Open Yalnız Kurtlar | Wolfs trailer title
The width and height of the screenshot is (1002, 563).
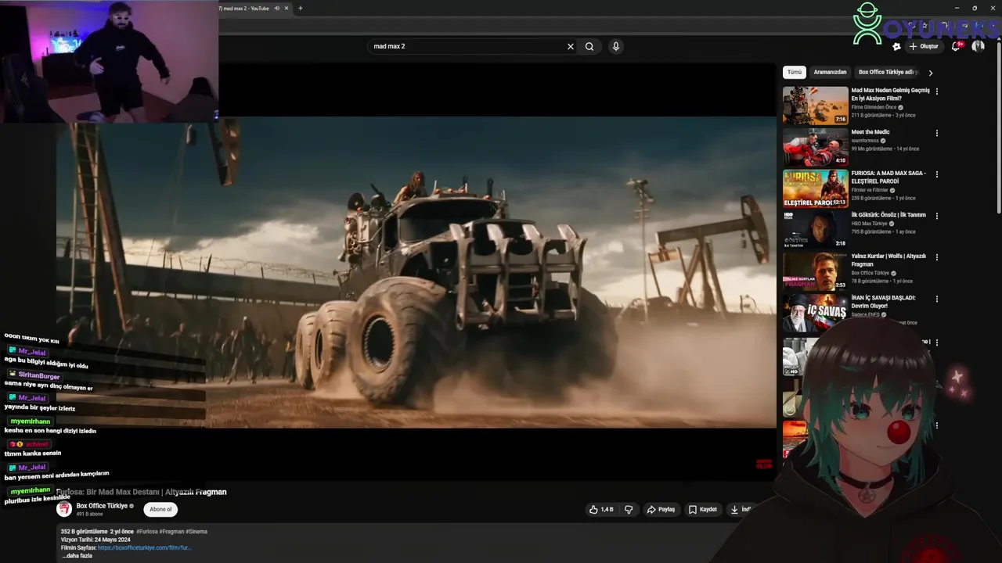tap(888, 260)
